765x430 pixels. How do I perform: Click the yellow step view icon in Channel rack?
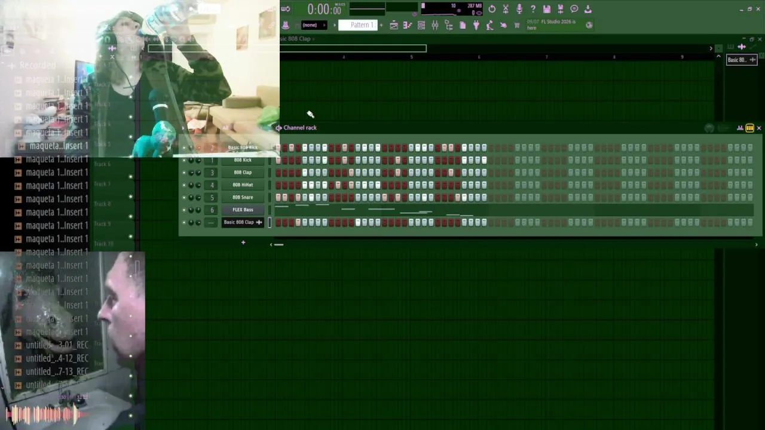(749, 128)
